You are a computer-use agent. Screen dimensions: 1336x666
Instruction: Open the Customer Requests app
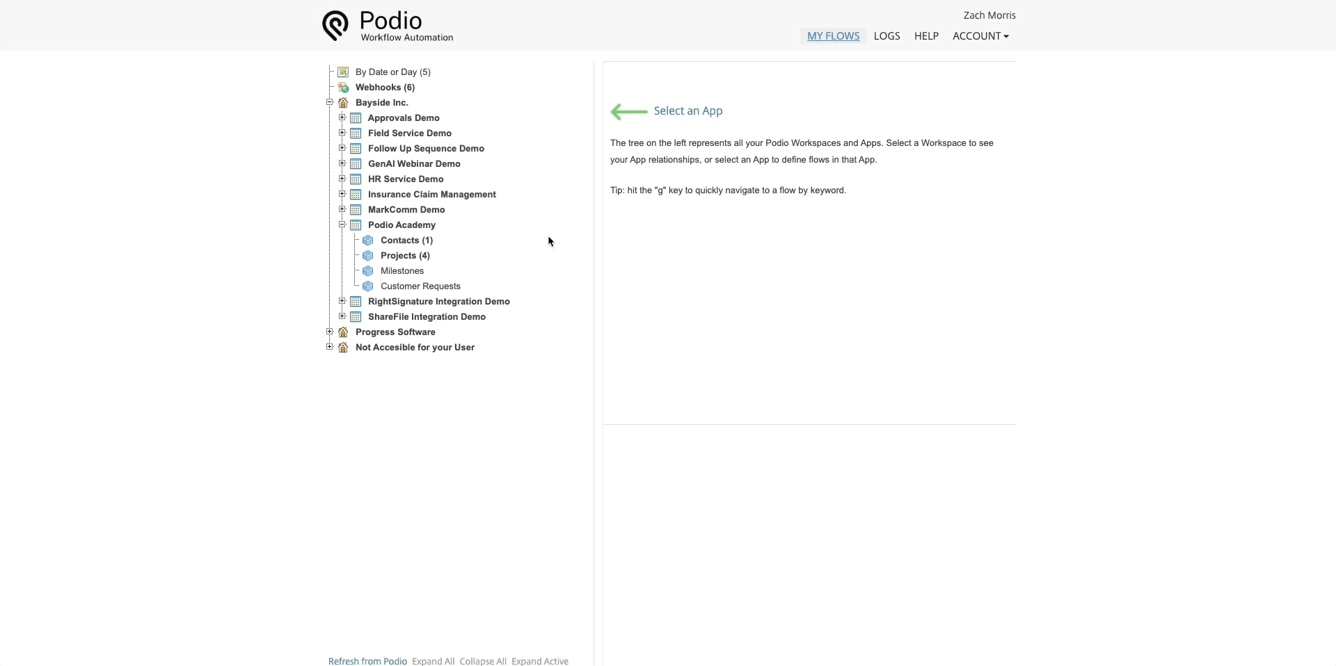[420, 286]
